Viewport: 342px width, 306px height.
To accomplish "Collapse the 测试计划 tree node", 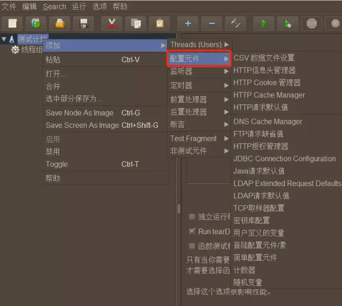I will click(x=4, y=39).
